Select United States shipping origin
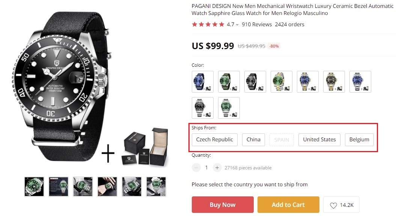The width and height of the screenshot is (396, 223). tap(319, 139)
